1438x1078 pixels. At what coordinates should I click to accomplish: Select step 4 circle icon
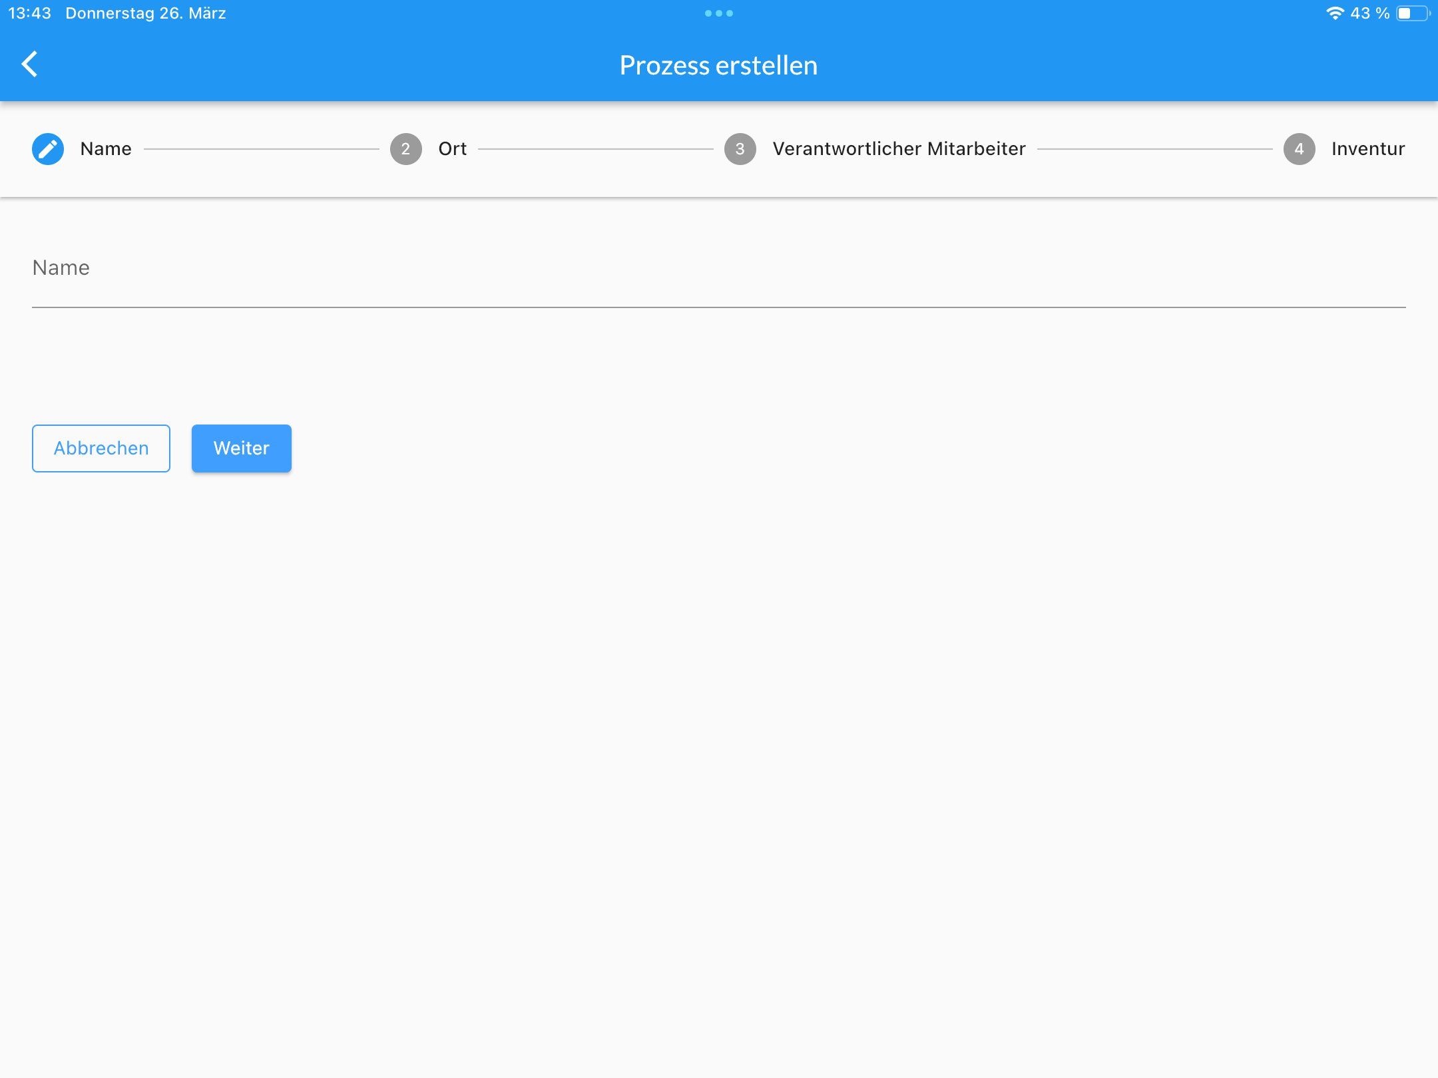point(1299,149)
